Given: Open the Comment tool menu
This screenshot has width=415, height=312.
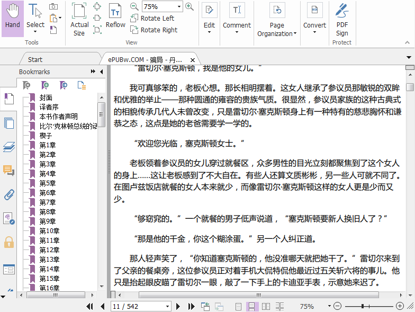Looking at the screenshot, I should tap(237, 18).
